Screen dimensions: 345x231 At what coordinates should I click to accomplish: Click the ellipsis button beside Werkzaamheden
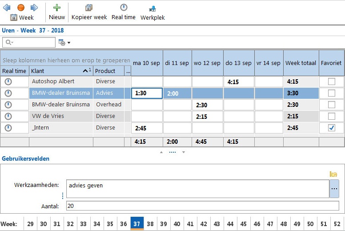[x=334, y=189]
